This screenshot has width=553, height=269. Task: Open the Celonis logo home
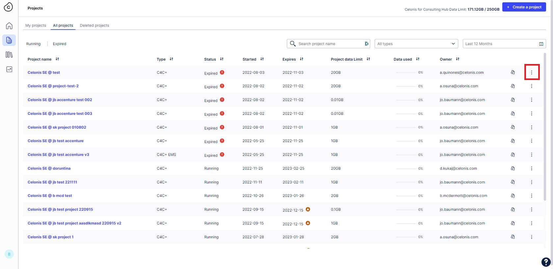click(x=8, y=7)
